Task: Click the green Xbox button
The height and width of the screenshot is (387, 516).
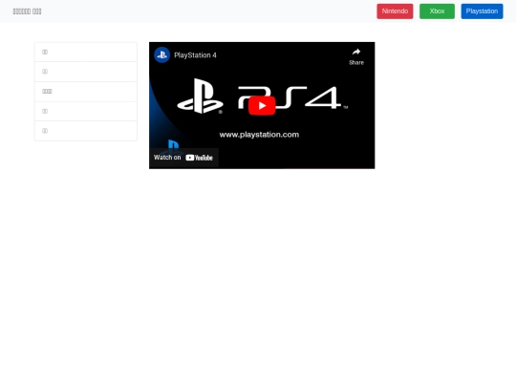Action: [x=437, y=11]
